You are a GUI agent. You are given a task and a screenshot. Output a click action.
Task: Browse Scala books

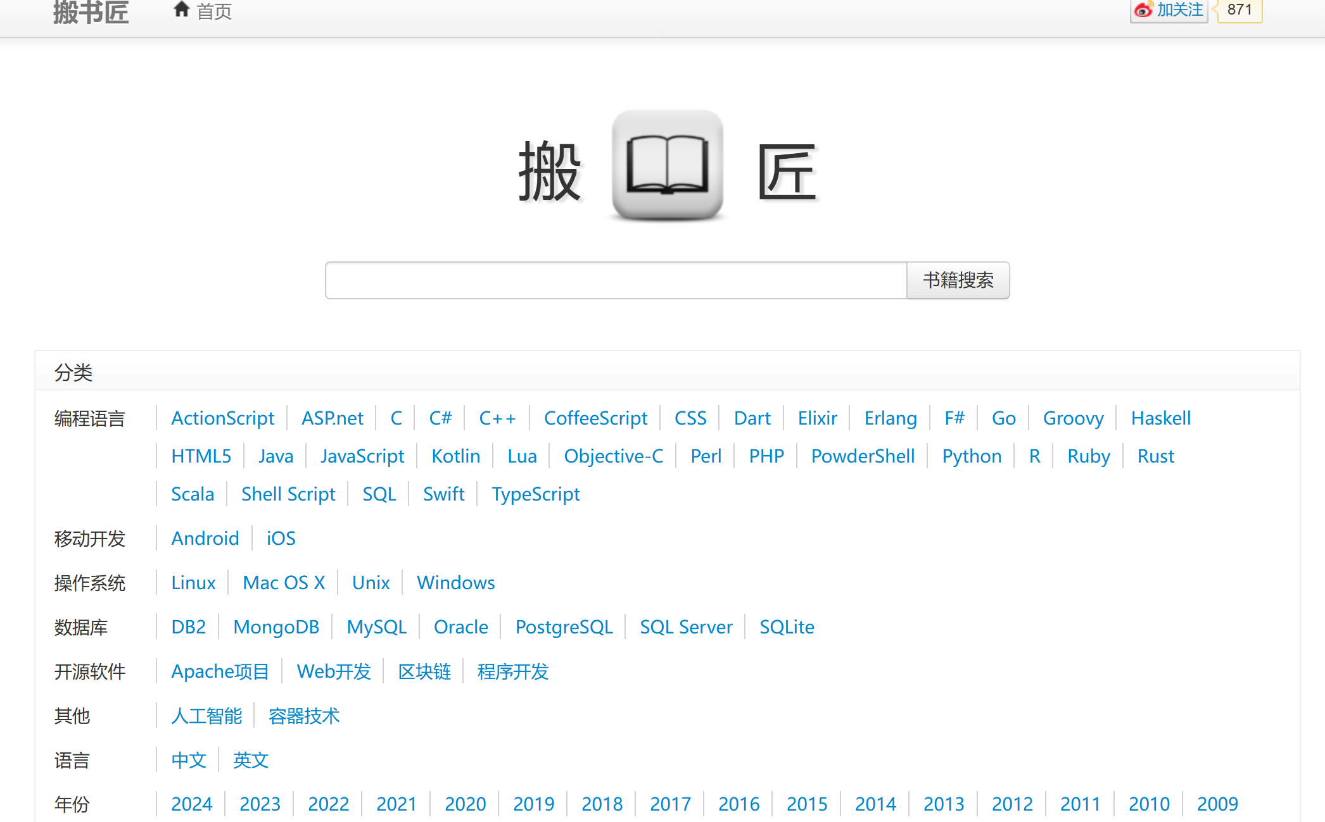click(x=193, y=494)
